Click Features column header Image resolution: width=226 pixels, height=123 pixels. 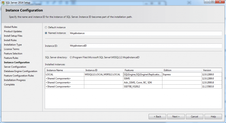pyautogui.click(x=143, y=70)
